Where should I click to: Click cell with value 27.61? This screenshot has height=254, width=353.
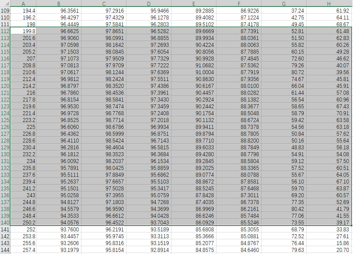[329, 236]
